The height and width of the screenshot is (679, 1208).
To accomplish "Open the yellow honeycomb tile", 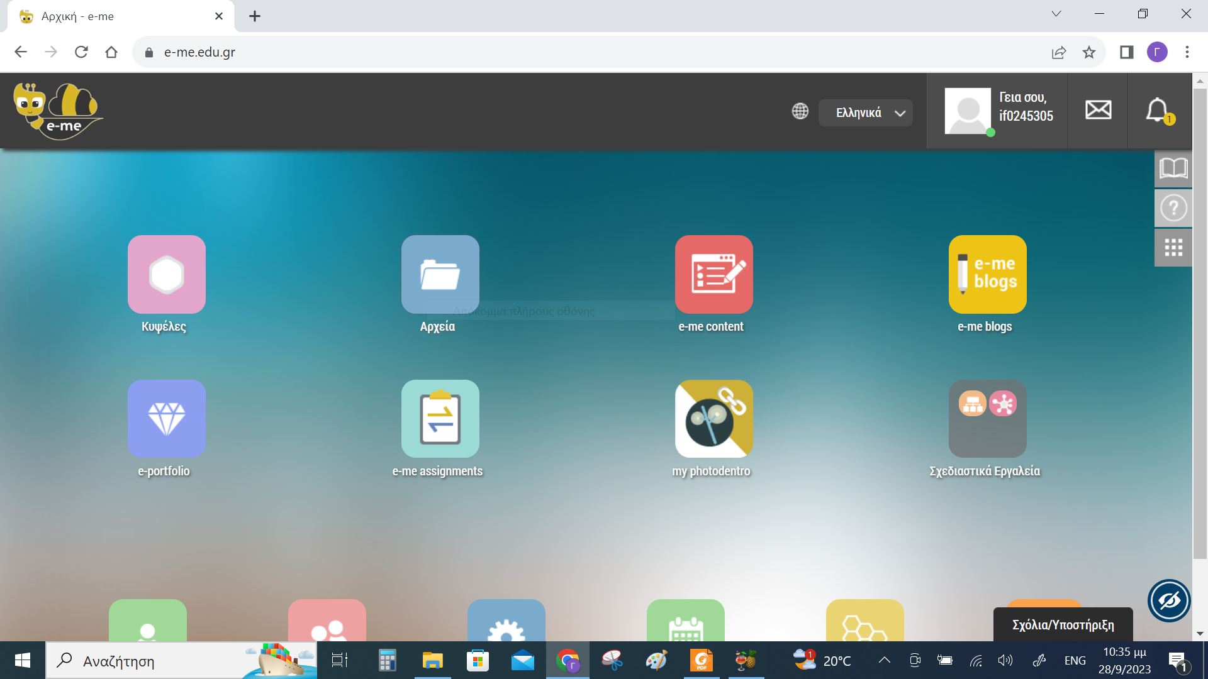I will pos(864,621).
